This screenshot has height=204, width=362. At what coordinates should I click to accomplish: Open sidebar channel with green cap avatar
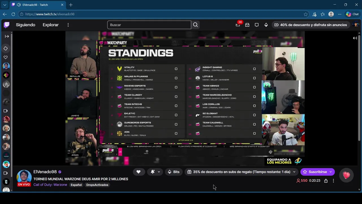pyautogui.click(x=6, y=164)
